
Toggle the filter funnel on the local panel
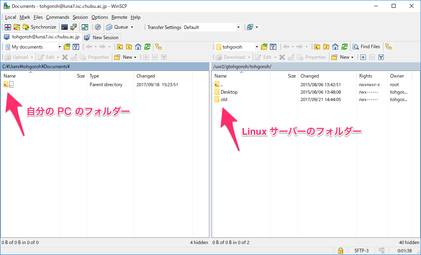point(76,47)
